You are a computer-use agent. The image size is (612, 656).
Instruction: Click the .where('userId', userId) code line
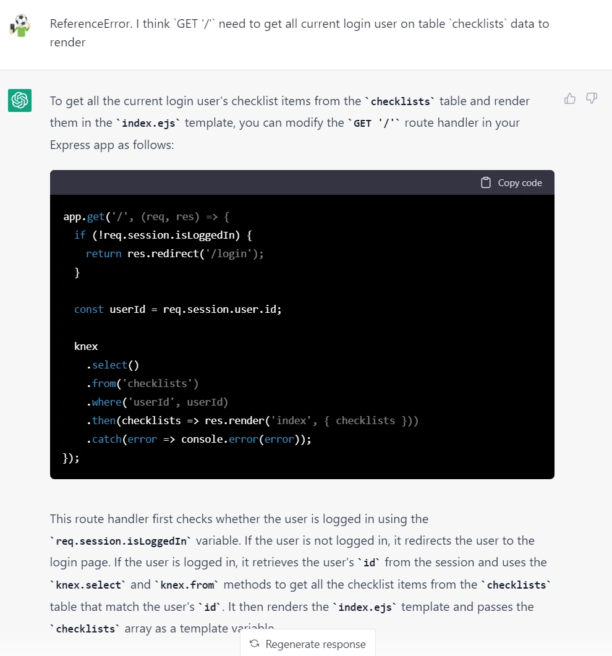click(157, 402)
